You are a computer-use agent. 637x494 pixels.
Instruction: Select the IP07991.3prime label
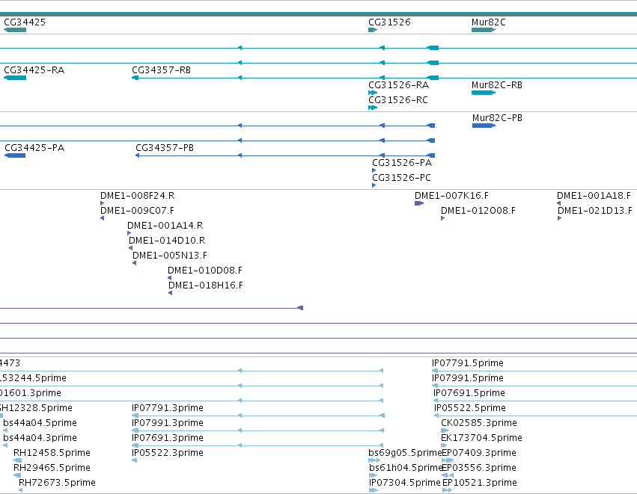168,423
